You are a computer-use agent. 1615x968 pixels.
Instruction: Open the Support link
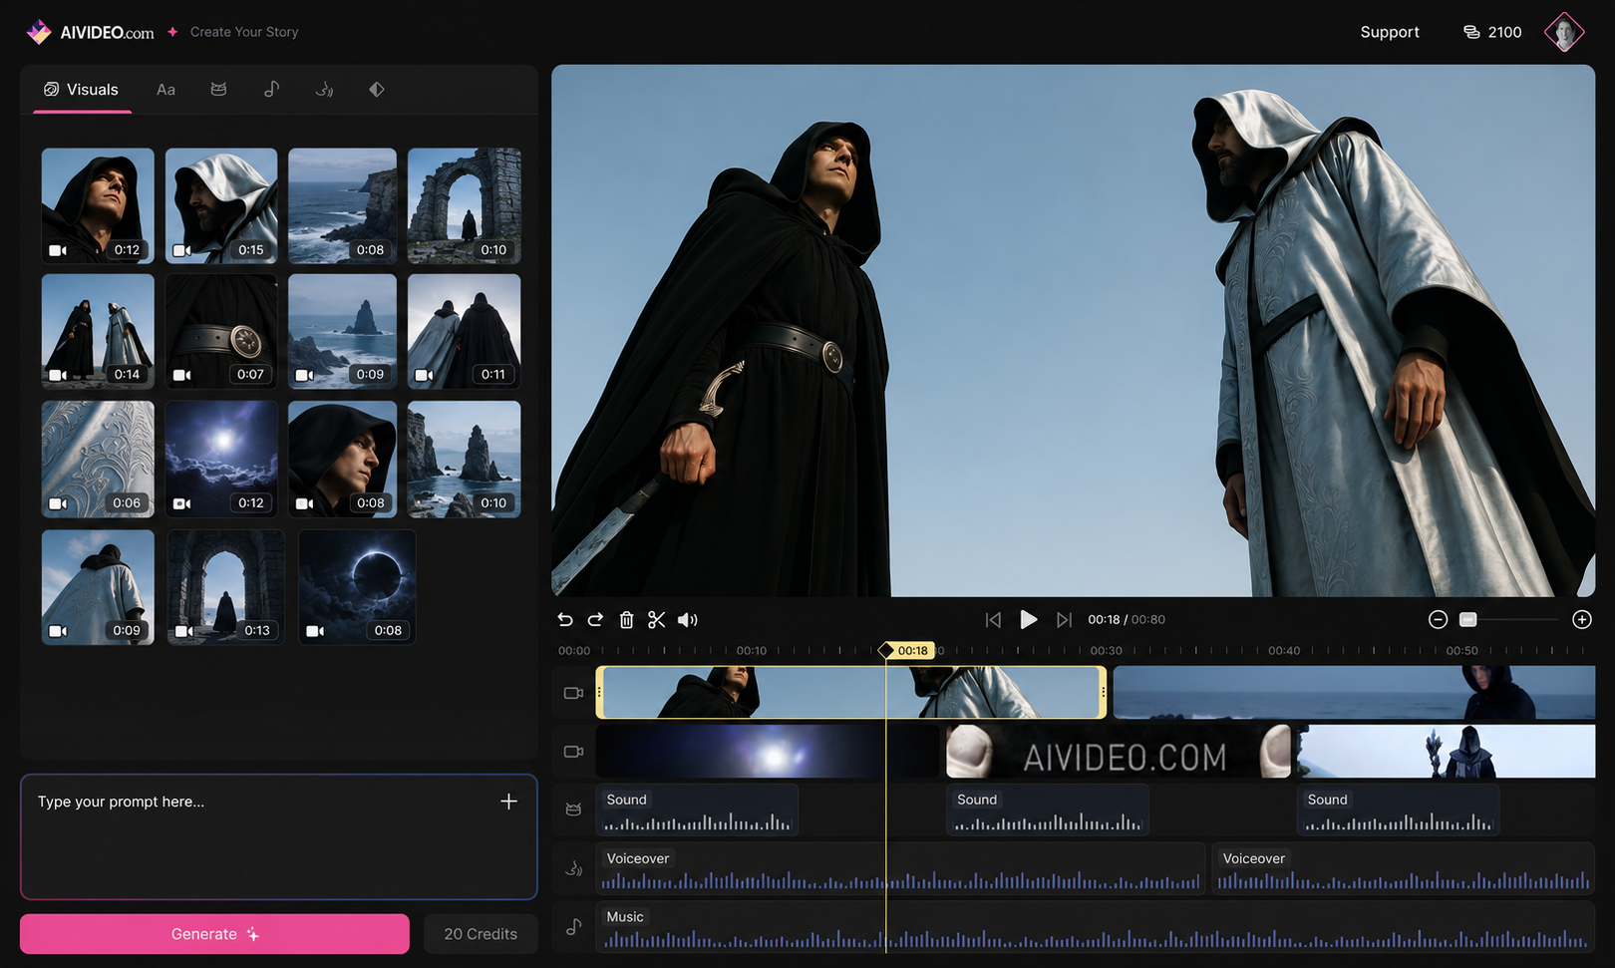(x=1390, y=32)
